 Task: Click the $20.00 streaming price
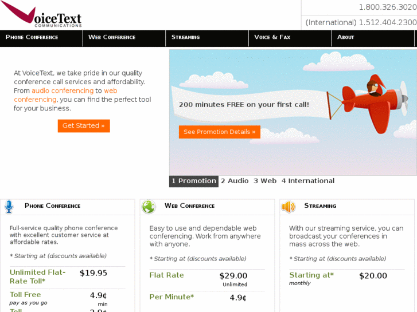click(x=373, y=276)
